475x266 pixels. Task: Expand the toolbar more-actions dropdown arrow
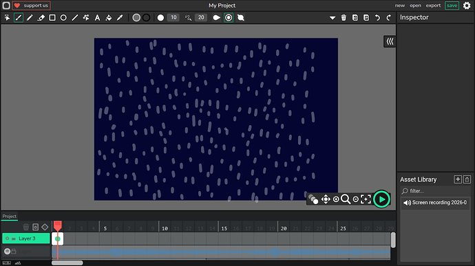pos(332,18)
